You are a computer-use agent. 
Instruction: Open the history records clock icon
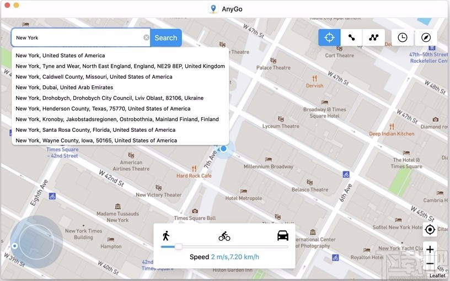(403, 37)
